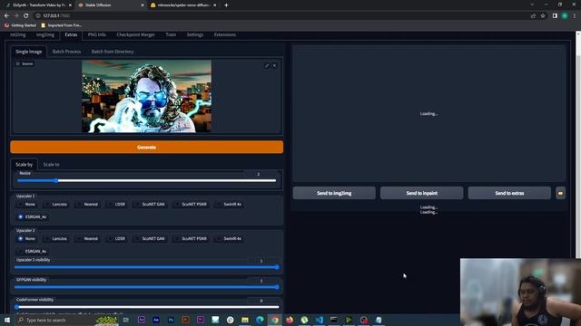Launch After Effects from taskbar

coord(156,320)
